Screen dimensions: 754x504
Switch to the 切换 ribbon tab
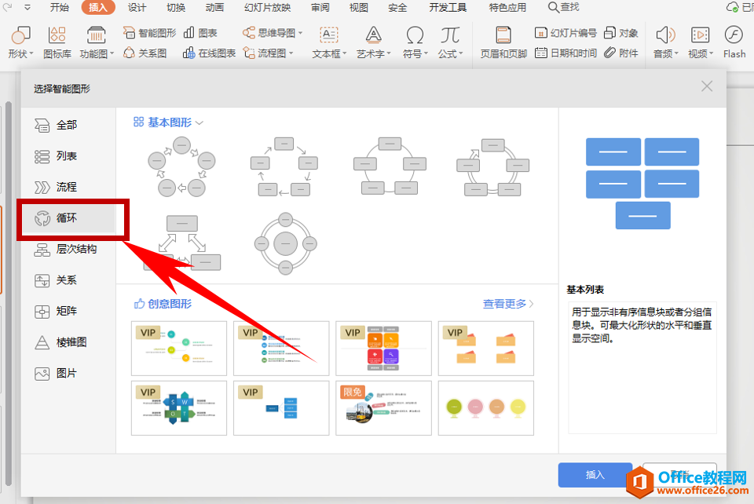[x=175, y=7]
